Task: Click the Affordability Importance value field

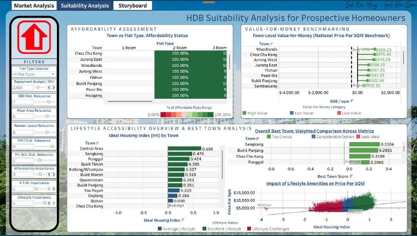Action: [23, 174]
